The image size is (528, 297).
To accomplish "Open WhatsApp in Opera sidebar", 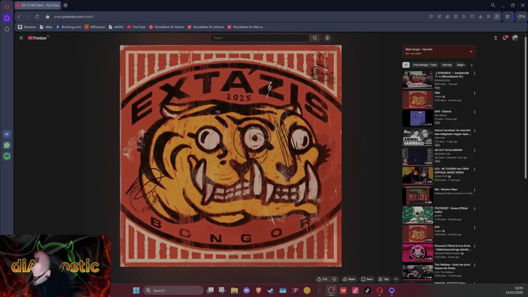I will (x=7, y=145).
